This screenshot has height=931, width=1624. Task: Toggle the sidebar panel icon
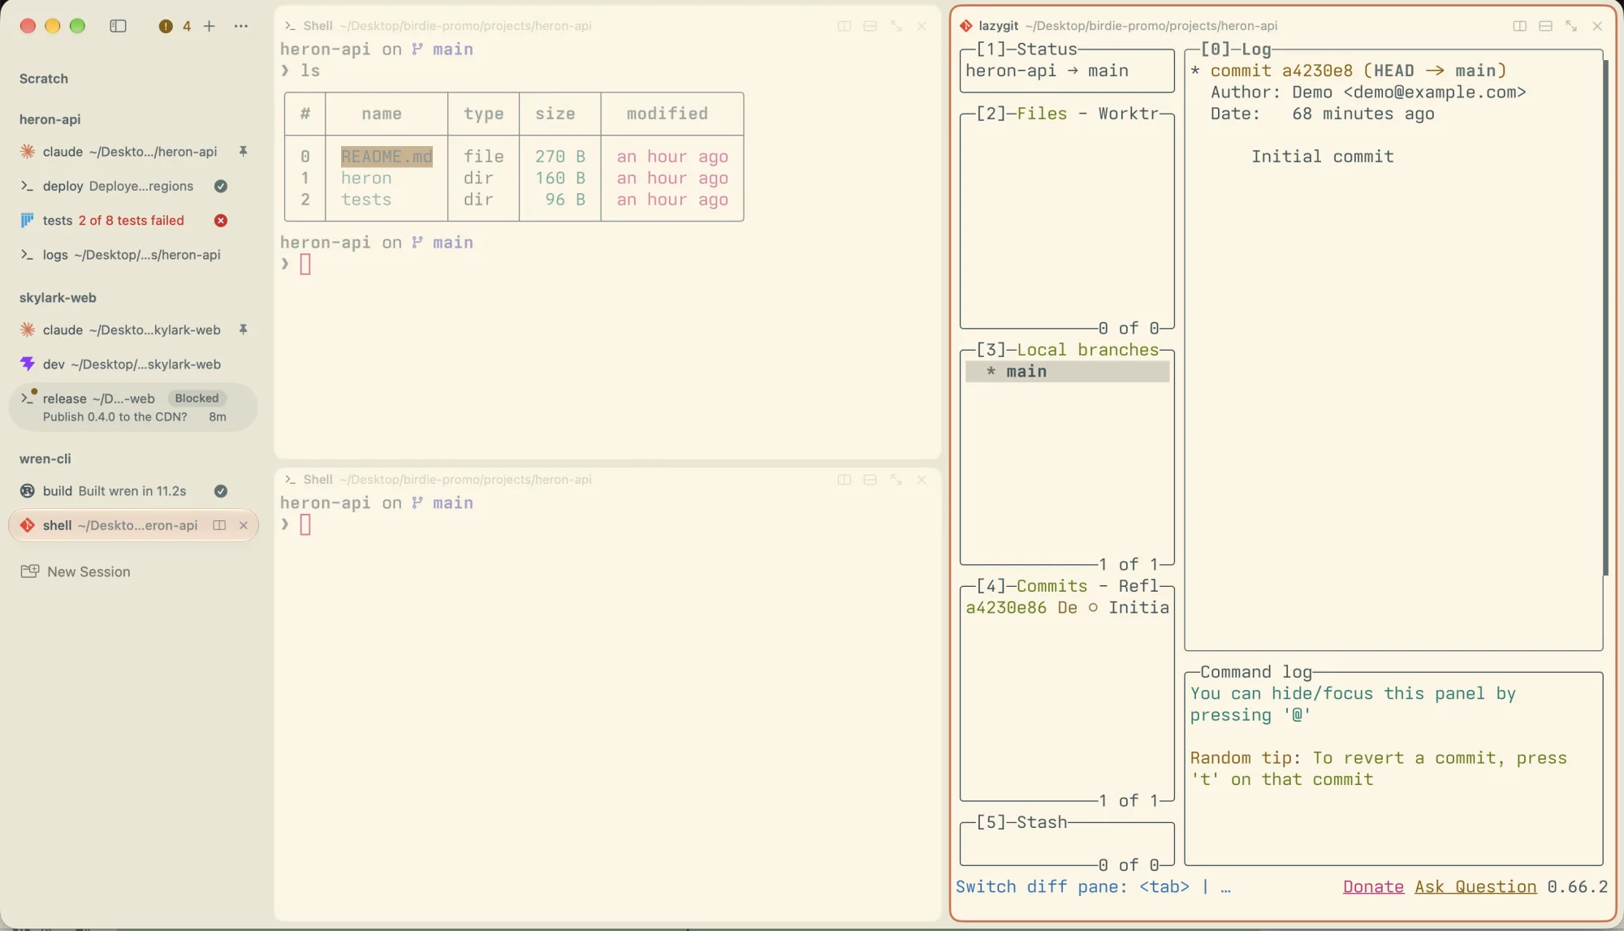coord(118,26)
